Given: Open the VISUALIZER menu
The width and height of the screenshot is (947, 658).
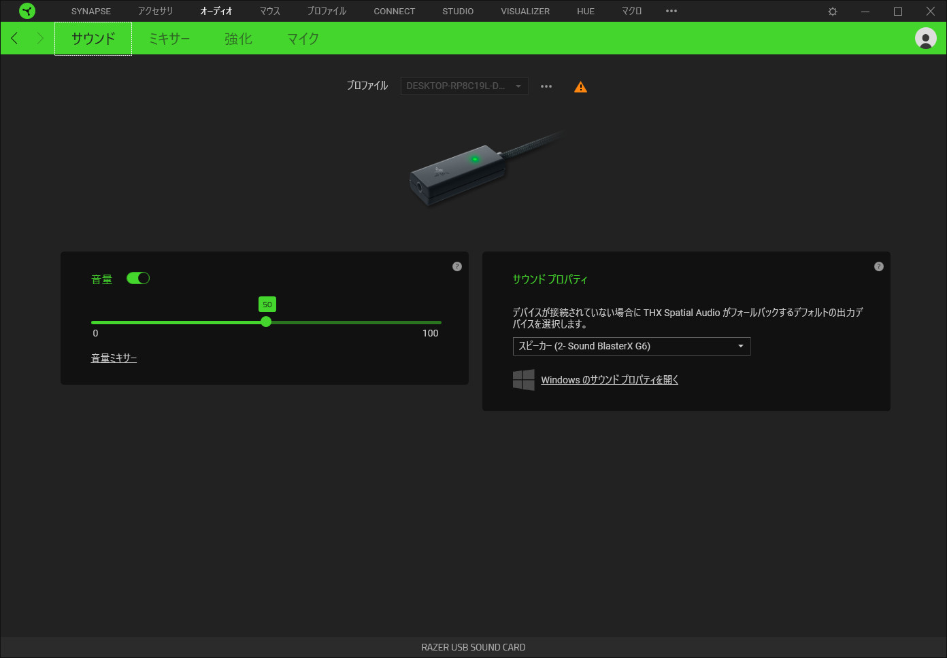Looking at the screenshot, I should [525, 11].
